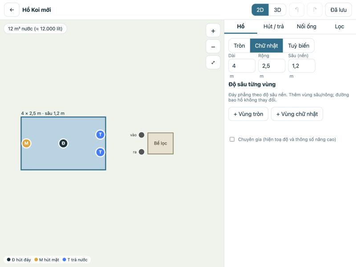Choose the Tuỳ biến pond shape

point(299,46)
